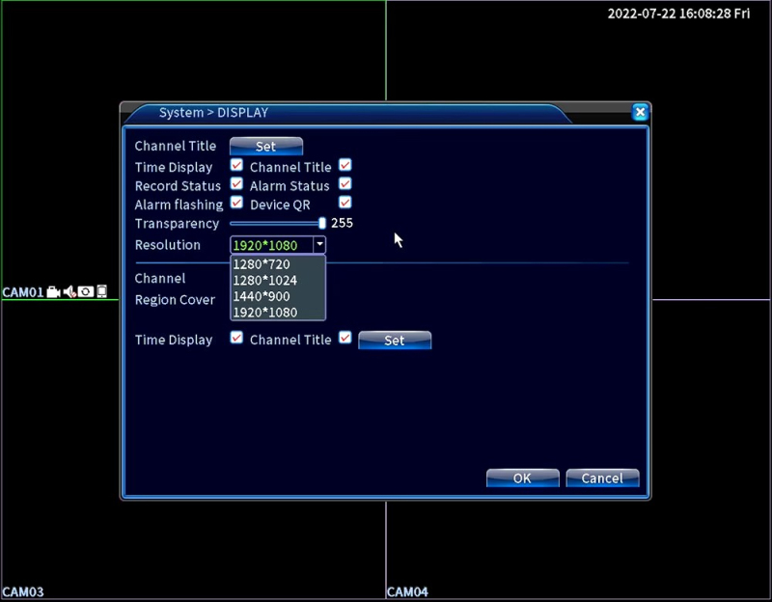The image size is (772, 602).
Task: Click the CAM01 channel label
Action: click(23, 292)
